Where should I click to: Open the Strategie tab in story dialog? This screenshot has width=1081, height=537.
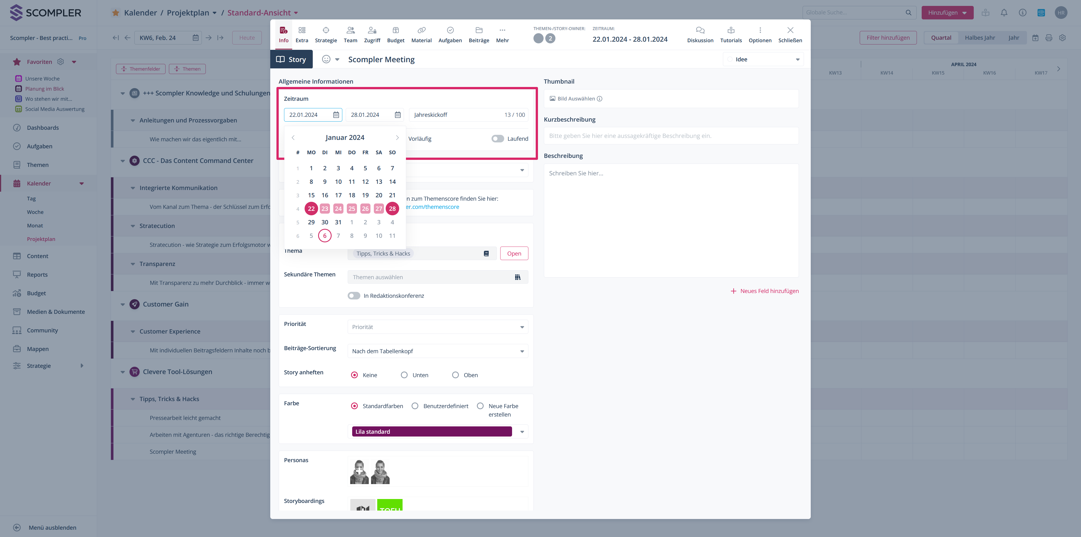point(326,34)
